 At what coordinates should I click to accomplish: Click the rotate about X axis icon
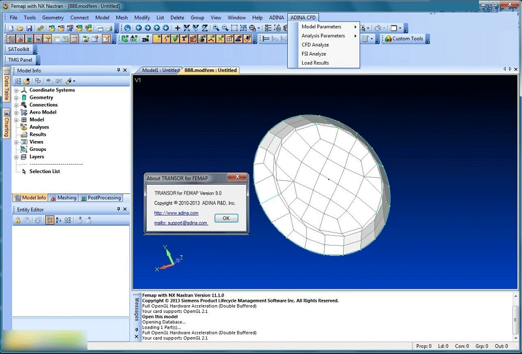coord(187,28)
